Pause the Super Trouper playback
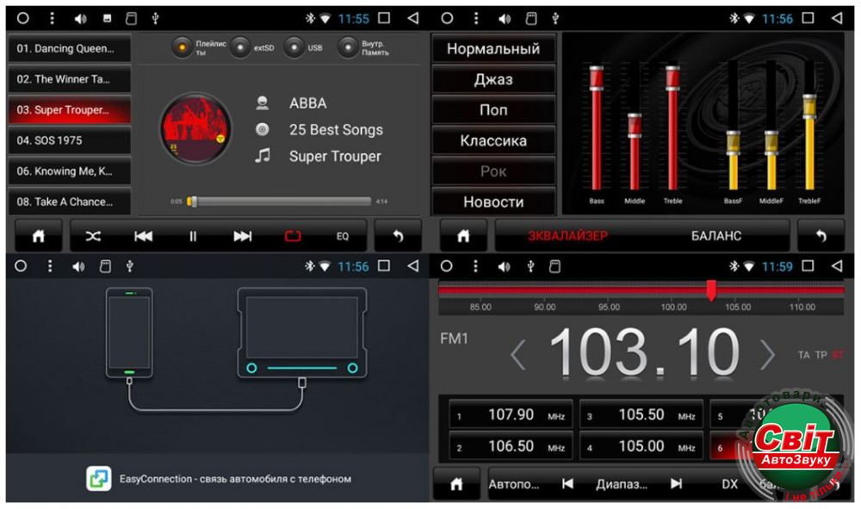 coord(193,236)
